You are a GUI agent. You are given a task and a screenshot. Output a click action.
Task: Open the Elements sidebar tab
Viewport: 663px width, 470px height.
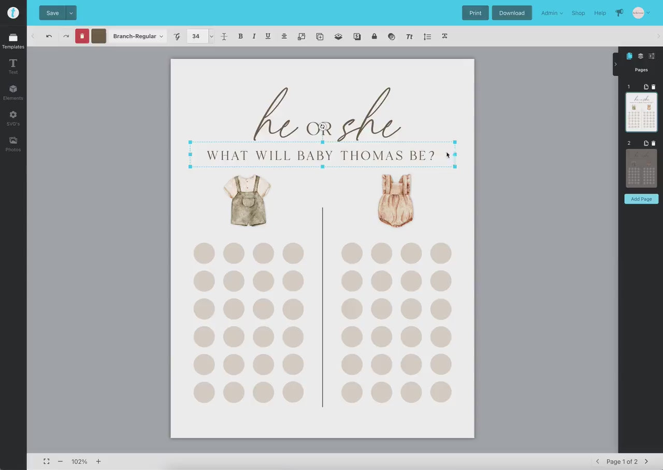tap(13, 92)
